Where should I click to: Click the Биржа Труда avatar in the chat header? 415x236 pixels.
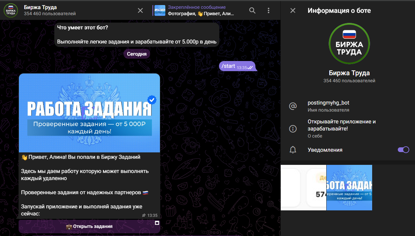click(x=11, y=10)
